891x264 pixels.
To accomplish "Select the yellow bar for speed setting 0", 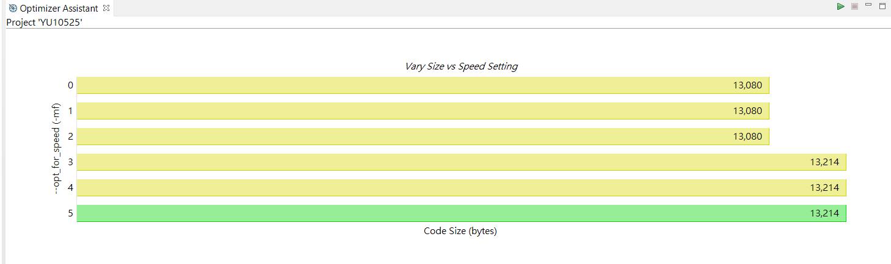I will (x=423, y=85).
